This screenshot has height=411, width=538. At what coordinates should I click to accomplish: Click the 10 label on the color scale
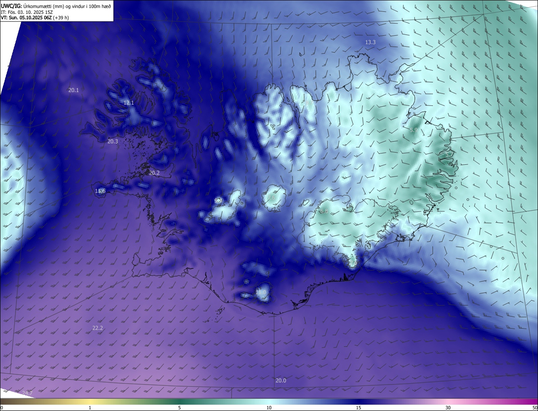(269, 408)
